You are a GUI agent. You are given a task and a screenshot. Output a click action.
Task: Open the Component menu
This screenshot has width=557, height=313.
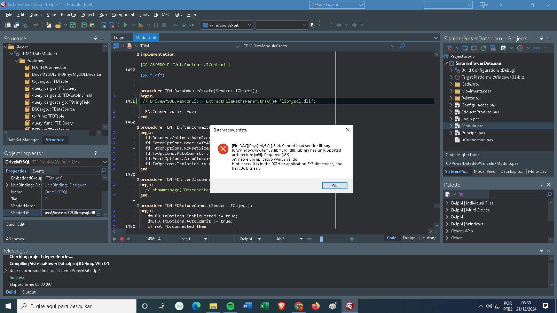123,15
